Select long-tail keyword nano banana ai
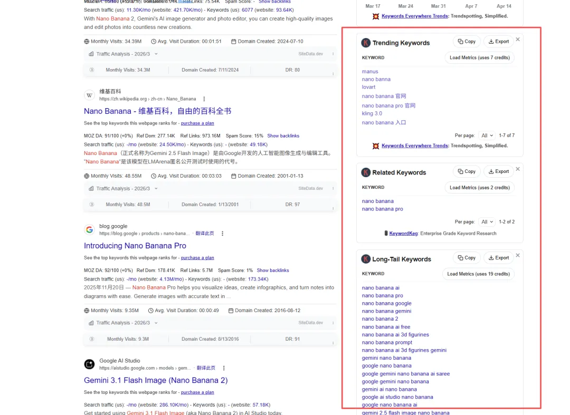The width and height of the screenshot is (570, 415). pos(381,288)
